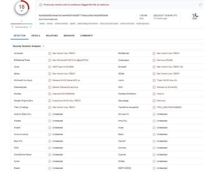
Task: Open the RELATIONS tab
Action: 52,35
